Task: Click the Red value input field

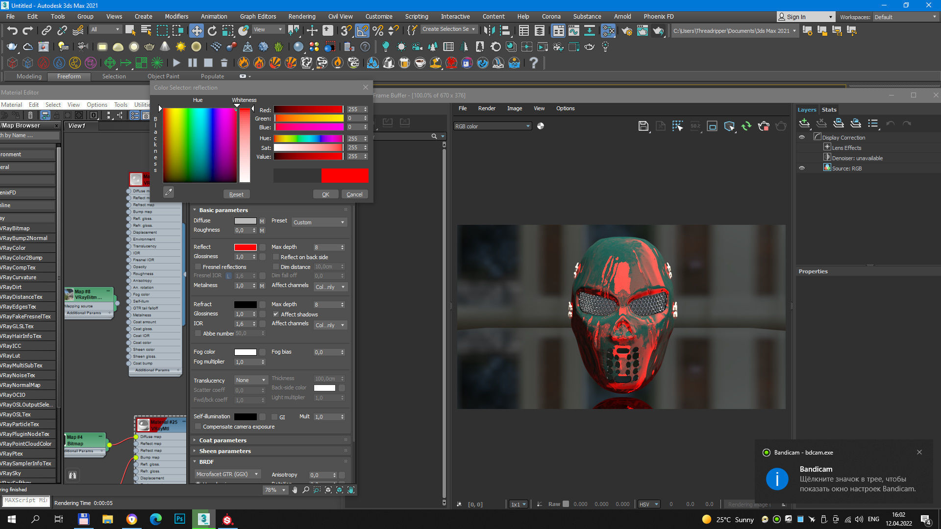Action: (354, 109)
